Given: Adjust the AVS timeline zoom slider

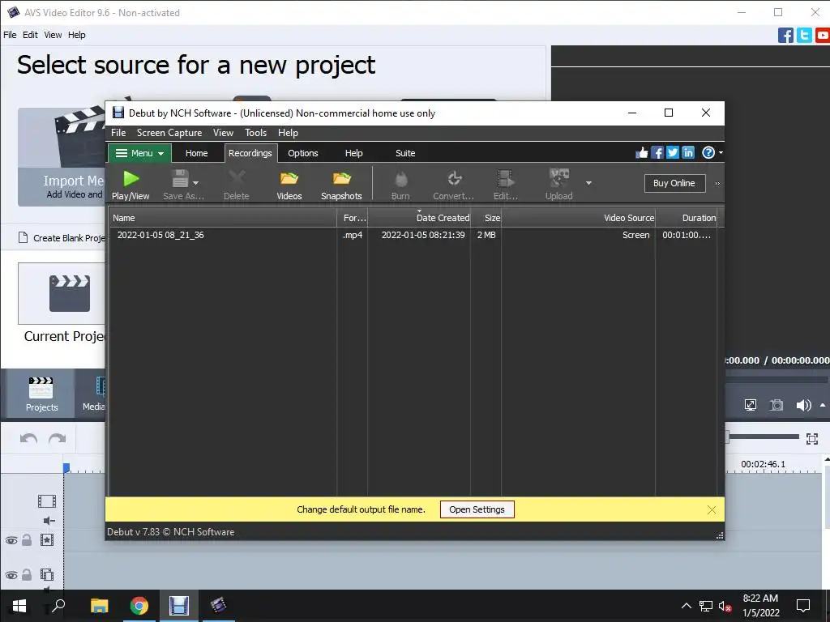Looking at the screenshot, I should [x=762, y=437].
